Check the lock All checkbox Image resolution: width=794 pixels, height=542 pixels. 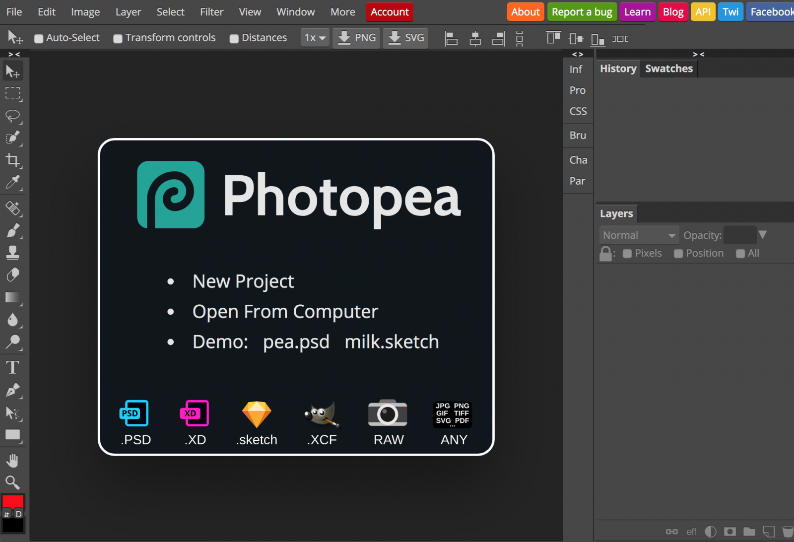pyautogui.click(x=740, y=254)
